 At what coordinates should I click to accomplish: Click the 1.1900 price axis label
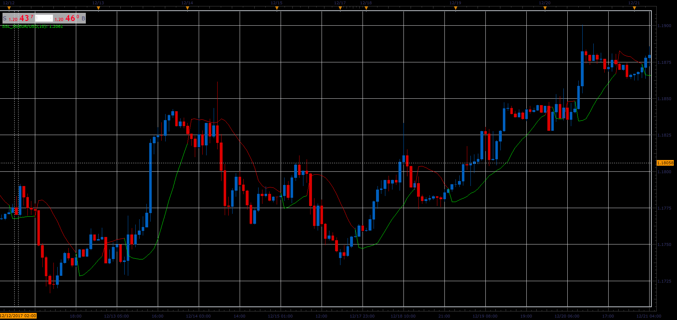(664, 26)
